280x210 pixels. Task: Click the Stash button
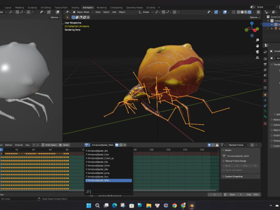(64, 145)
